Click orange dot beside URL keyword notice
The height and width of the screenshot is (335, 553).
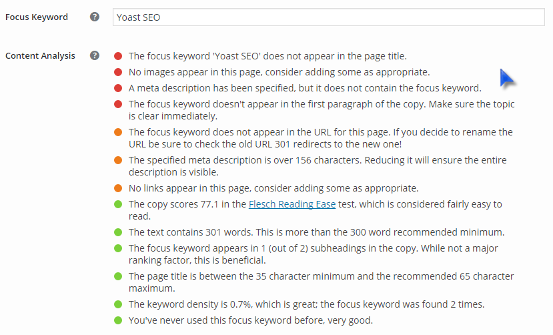[118, 132]
